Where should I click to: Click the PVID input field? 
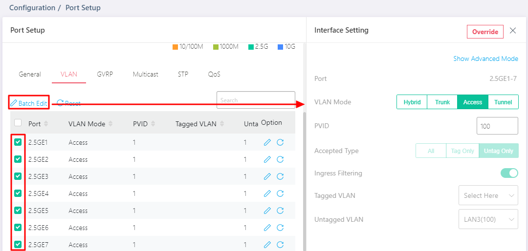[x=497, y=126]
